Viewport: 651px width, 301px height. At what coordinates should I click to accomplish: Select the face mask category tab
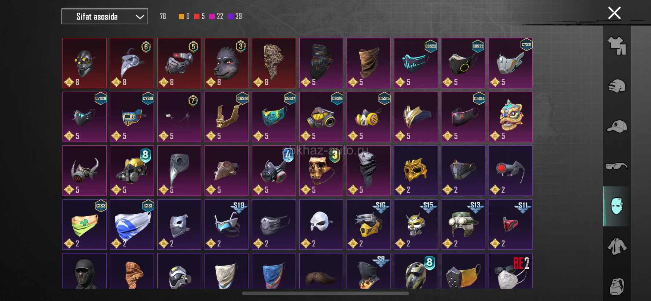pos(617,206)
